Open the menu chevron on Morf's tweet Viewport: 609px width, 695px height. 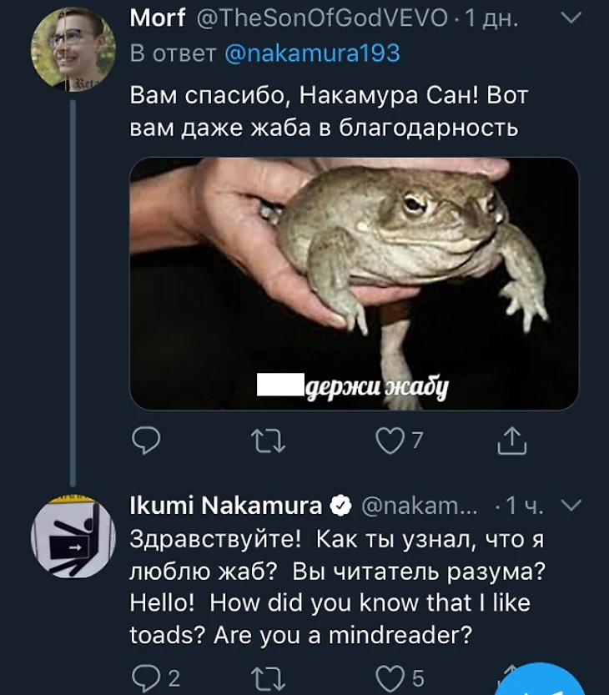click(569, 18)
